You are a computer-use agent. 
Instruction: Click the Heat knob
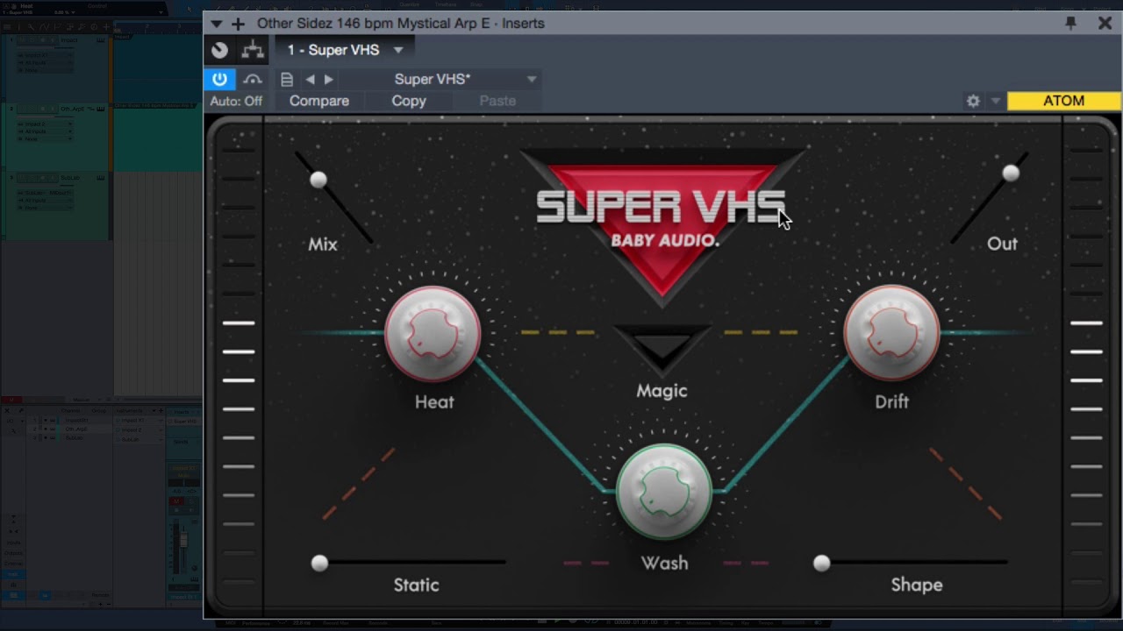tap(433, 334)
